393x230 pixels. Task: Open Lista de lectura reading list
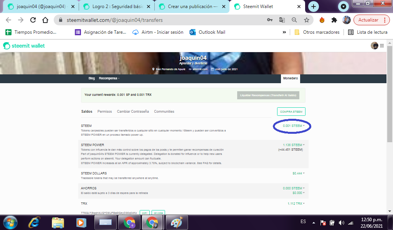pyautogui.click(x=368, y=32)
